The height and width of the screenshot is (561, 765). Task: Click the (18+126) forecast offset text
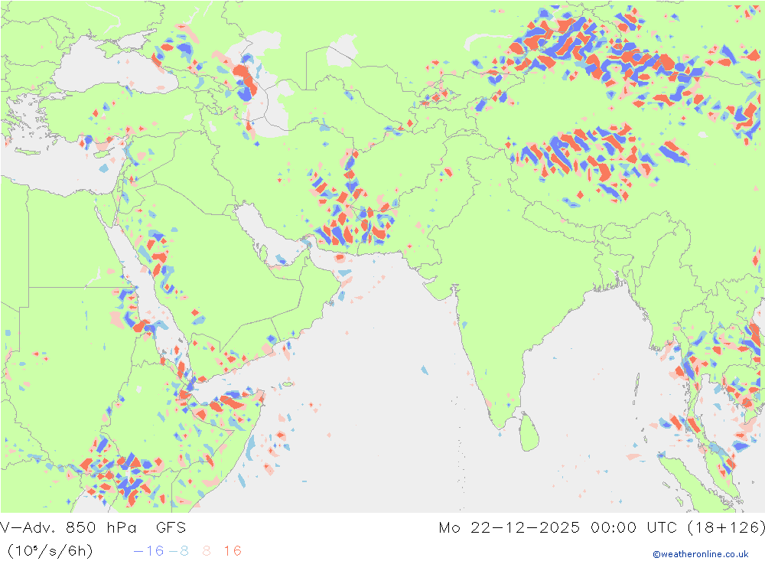click(x=725, y=528)
